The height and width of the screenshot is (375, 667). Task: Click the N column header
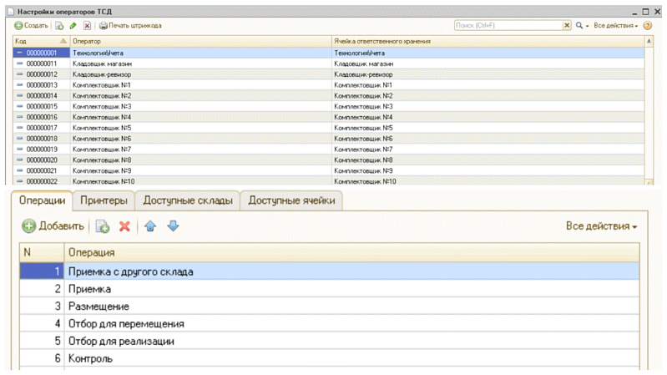coord(42,252)
